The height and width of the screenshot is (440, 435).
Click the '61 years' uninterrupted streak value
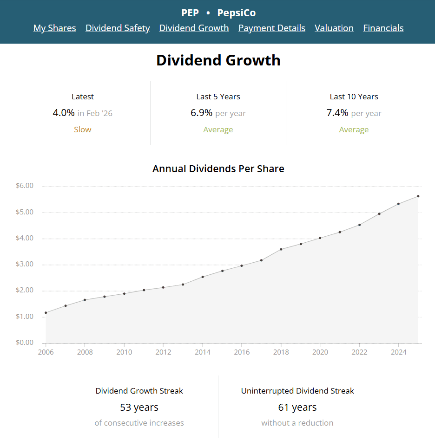tap(297, 407)
